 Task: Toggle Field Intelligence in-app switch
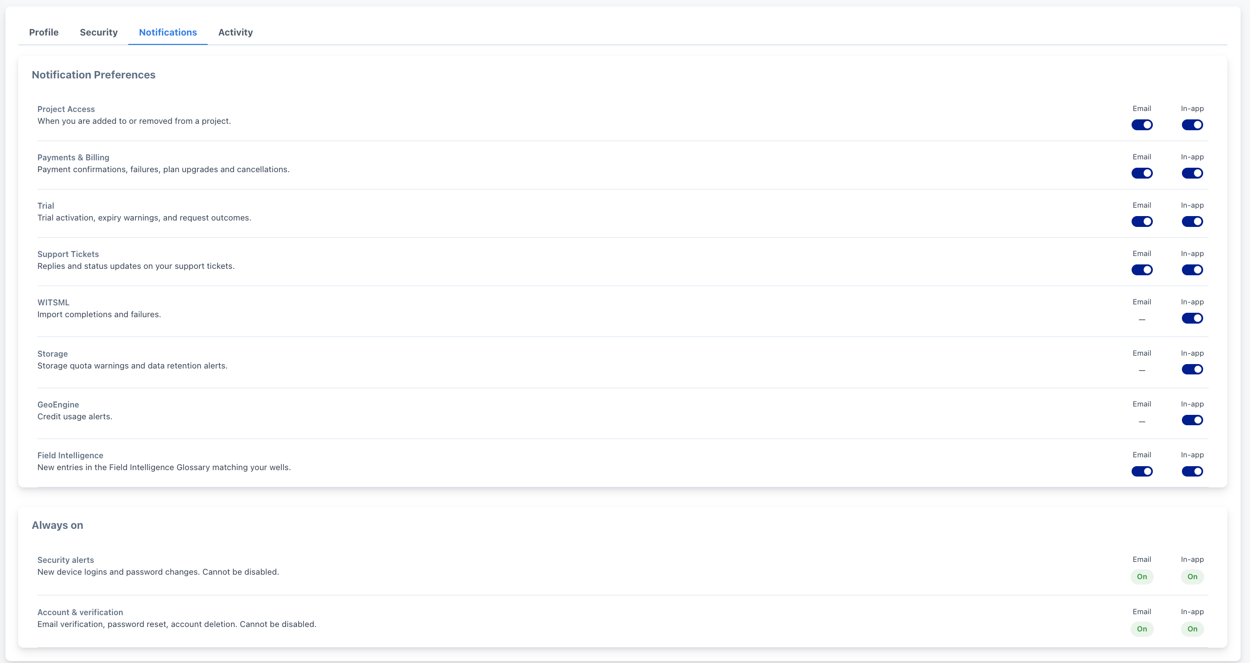1192,471
